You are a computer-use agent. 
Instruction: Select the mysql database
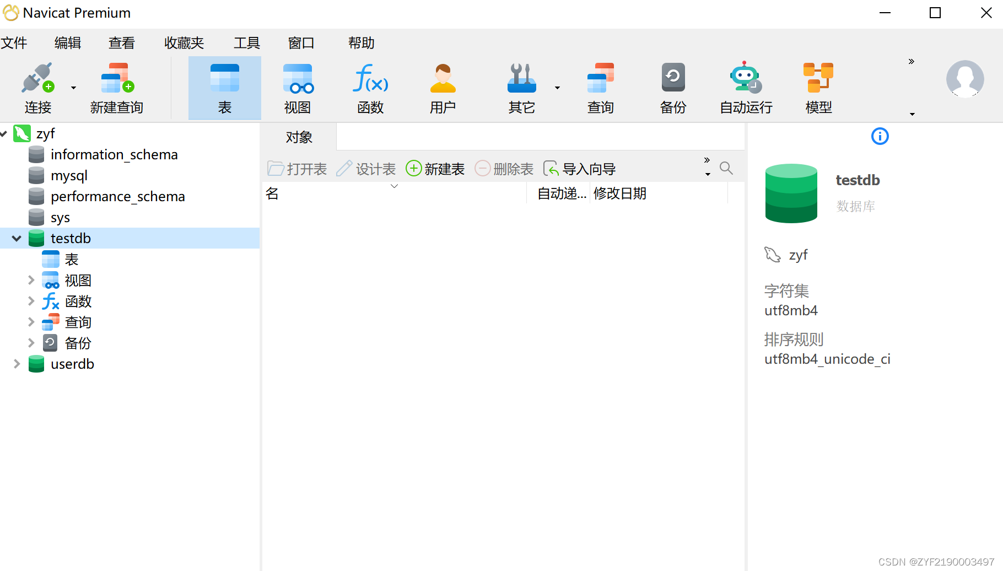click(x=69, y=176)
